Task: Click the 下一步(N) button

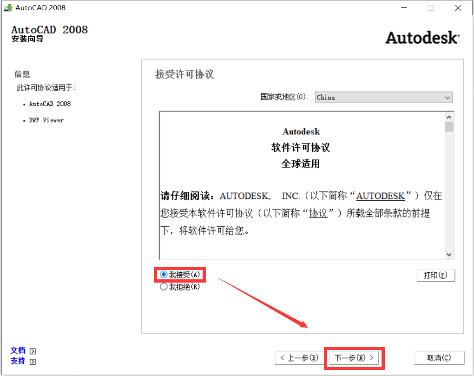Action: tap(354, 358)
